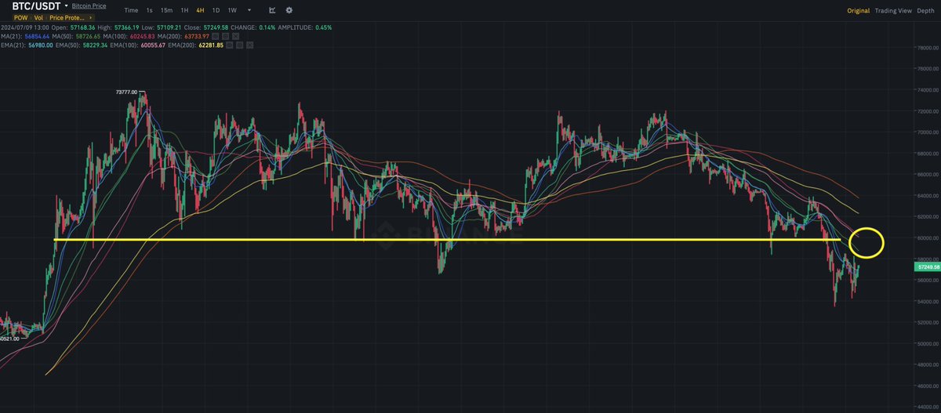Switch chart to 1D interval

click(x=216, y=10)
